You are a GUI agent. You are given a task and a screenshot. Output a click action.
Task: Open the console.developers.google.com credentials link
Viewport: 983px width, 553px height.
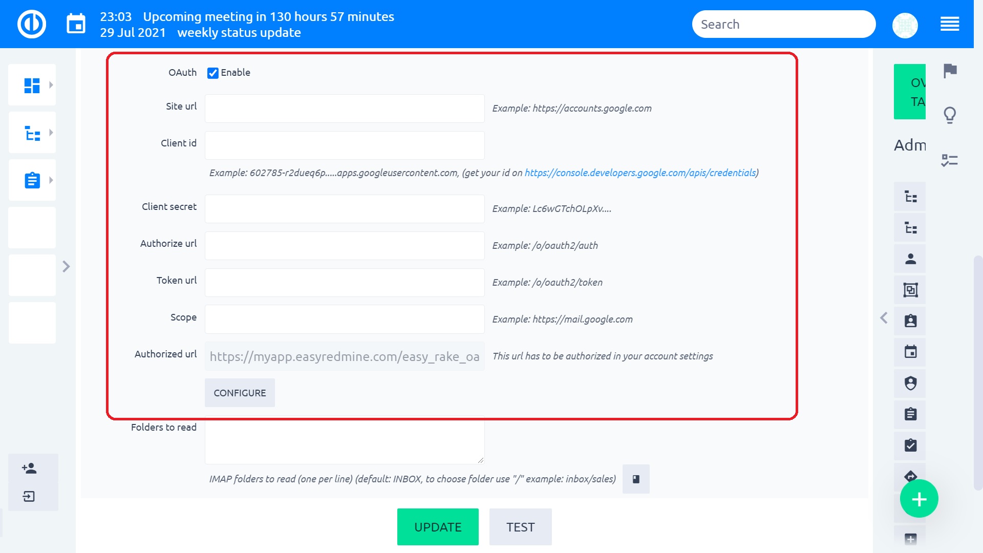pos(640,173)
